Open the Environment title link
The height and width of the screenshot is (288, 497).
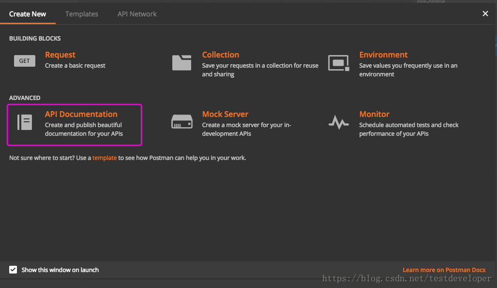pyautogui.click(x=383, y=55)
